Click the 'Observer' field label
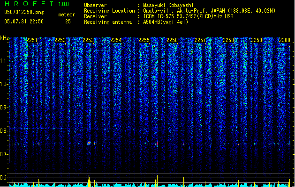Image resolution: width=295 pixels, height=187 pixels. 95,5
